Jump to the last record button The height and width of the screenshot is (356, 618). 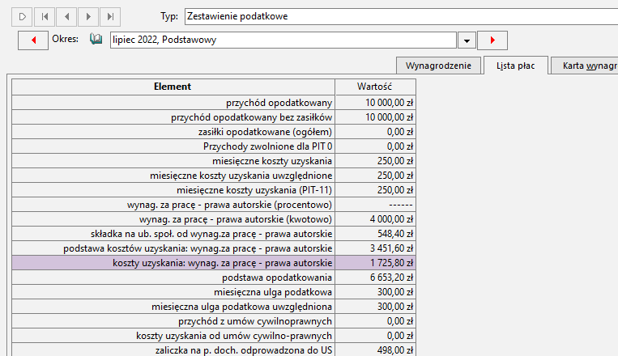(x=110, y=16)
